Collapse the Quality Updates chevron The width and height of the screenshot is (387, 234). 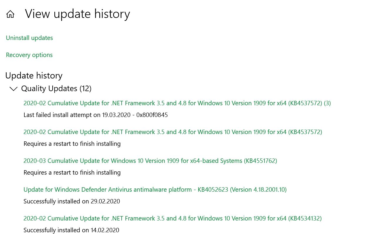14,89
